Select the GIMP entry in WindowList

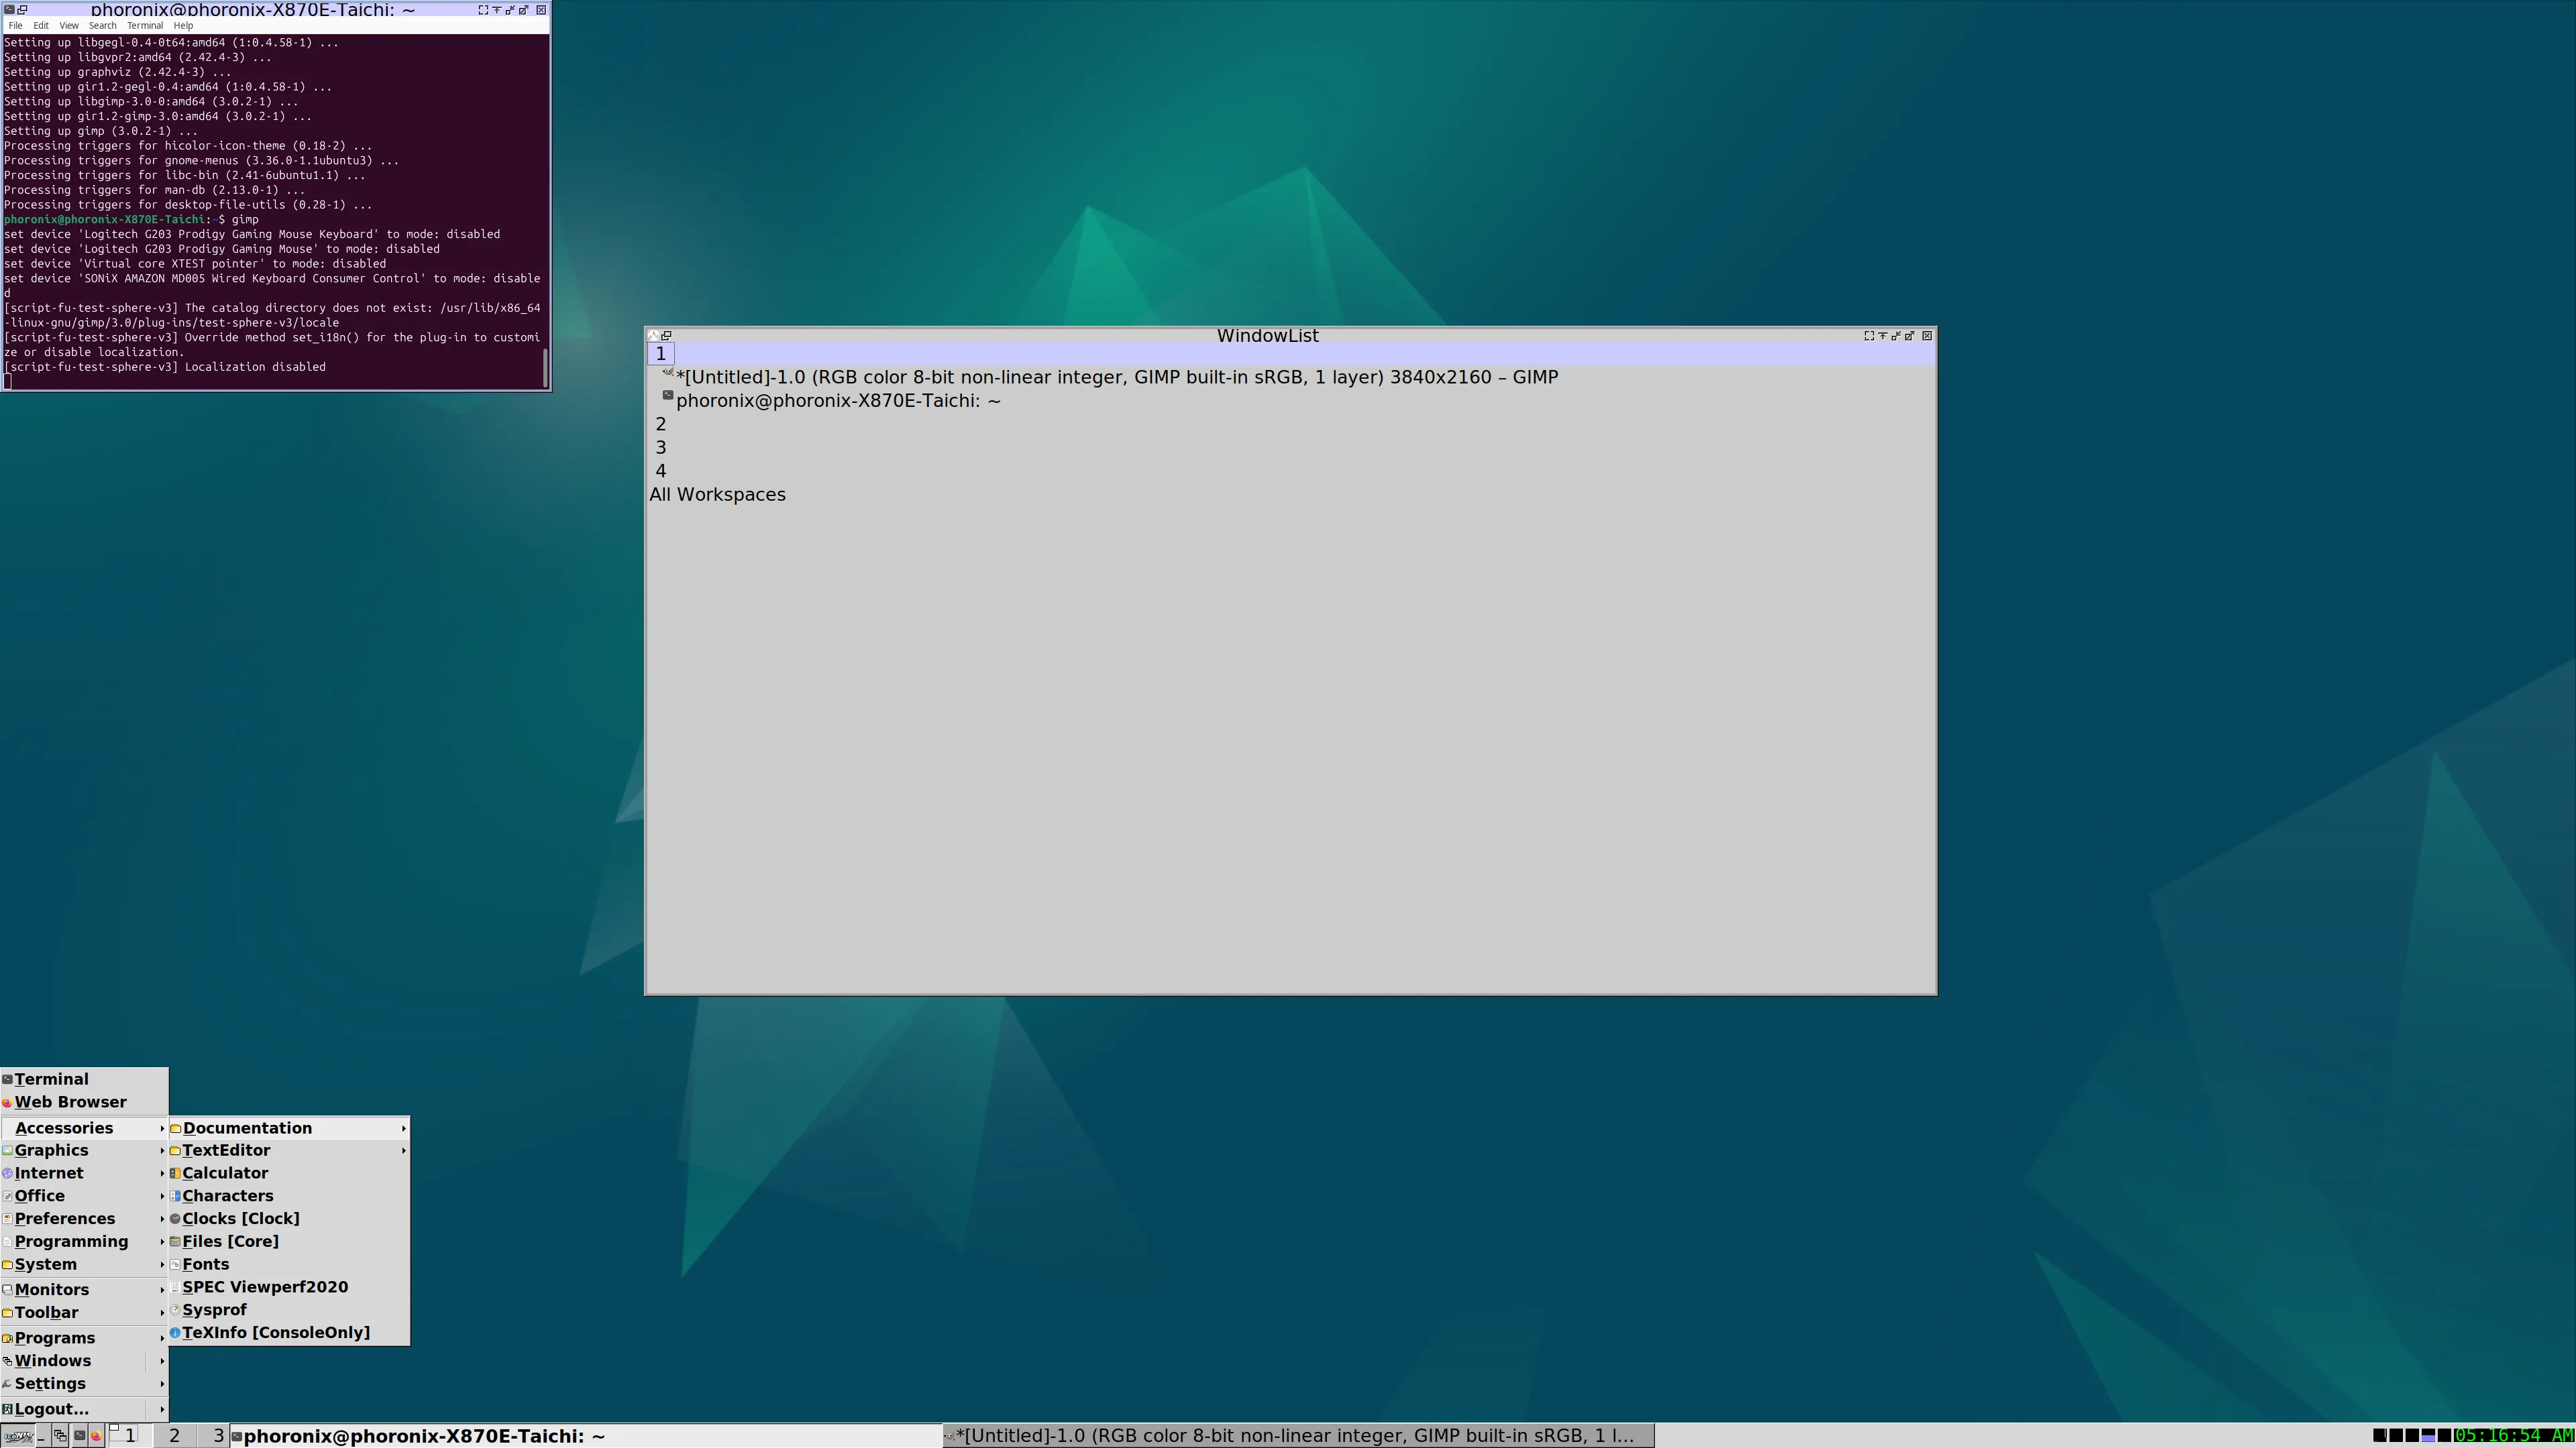[1116, 377]
